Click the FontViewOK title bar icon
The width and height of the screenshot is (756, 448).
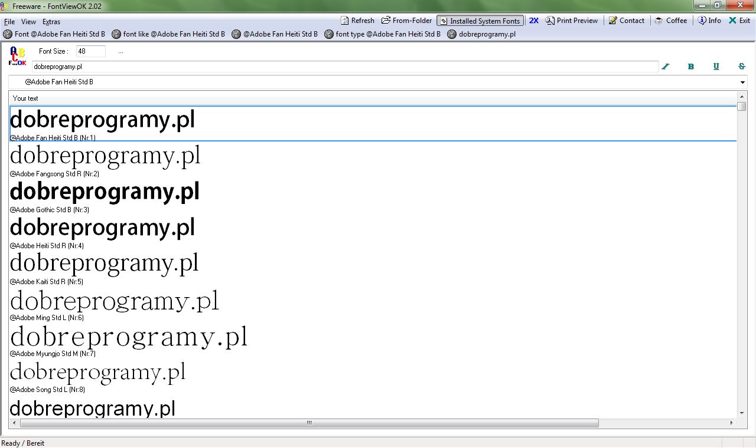(x=5, y=6)
